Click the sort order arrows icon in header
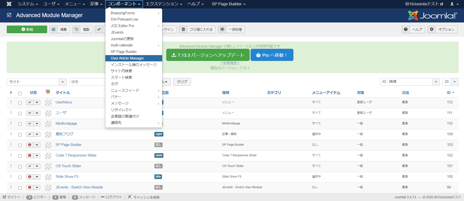464x201 pixels. pyautogui.click(x=11, y=93)
